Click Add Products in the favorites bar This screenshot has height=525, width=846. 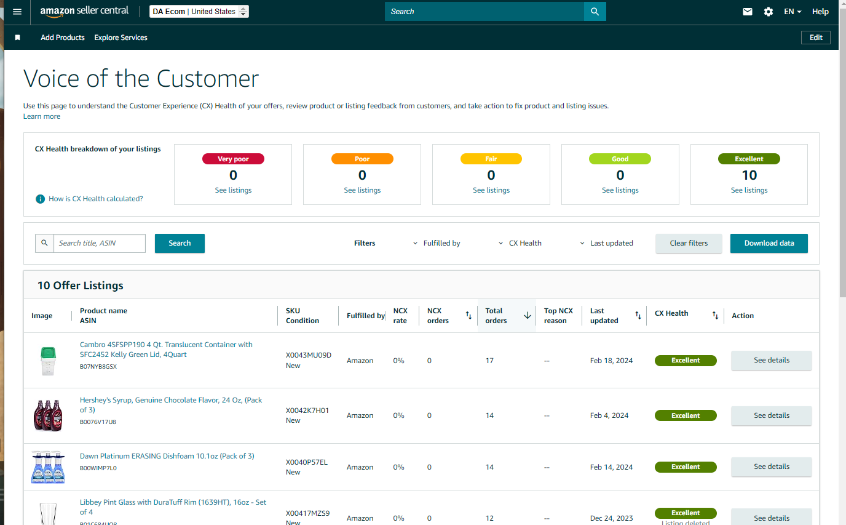click(x=63, y=38)
